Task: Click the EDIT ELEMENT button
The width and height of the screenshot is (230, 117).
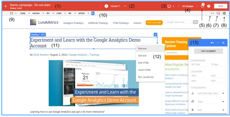Action: coord(208,51)
